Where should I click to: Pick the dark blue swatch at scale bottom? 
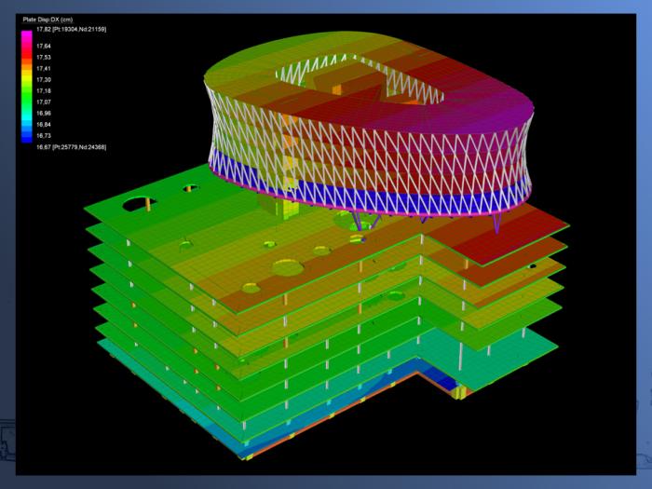(27, 140)
